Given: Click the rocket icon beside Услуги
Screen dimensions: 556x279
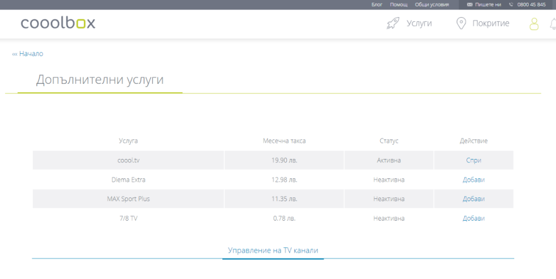Looking at the screenshot, I should pyautogui.click(x=393, y=23).
